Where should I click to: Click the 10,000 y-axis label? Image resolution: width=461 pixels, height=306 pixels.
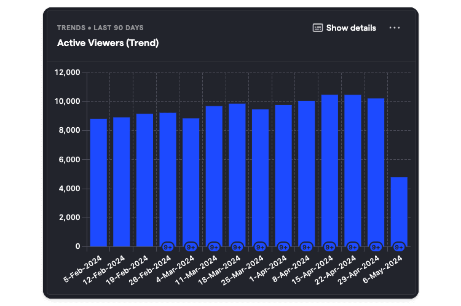pyautogui.click(x=68, y=101)
